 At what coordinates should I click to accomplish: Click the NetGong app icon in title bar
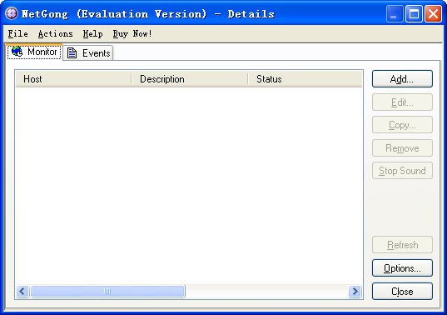click(x=12, y=13)
